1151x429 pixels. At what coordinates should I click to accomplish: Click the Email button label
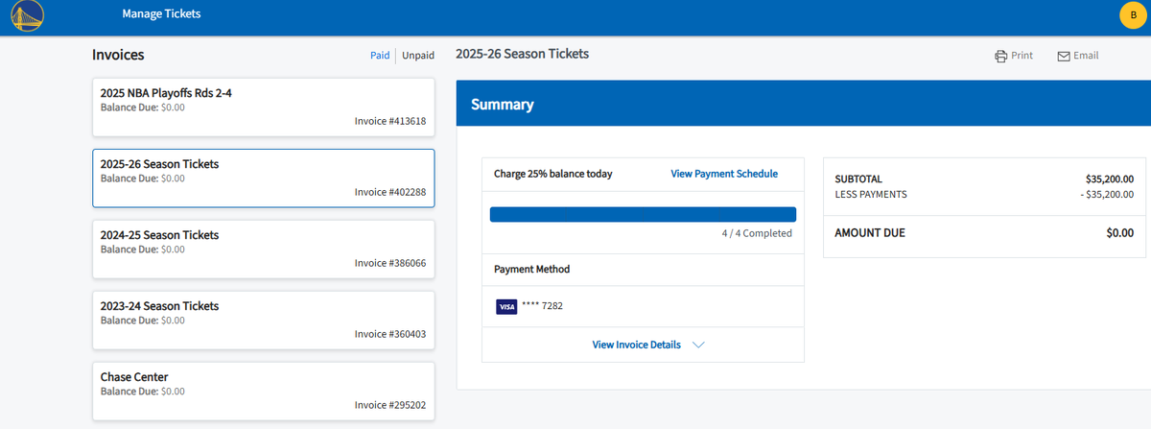1086,56
